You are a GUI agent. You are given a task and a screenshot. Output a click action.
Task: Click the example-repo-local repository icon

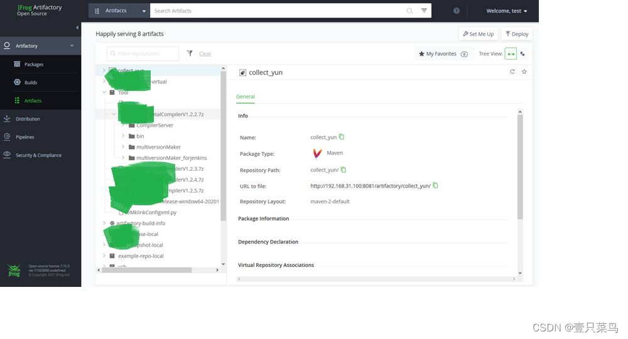(x=112, y=256)
